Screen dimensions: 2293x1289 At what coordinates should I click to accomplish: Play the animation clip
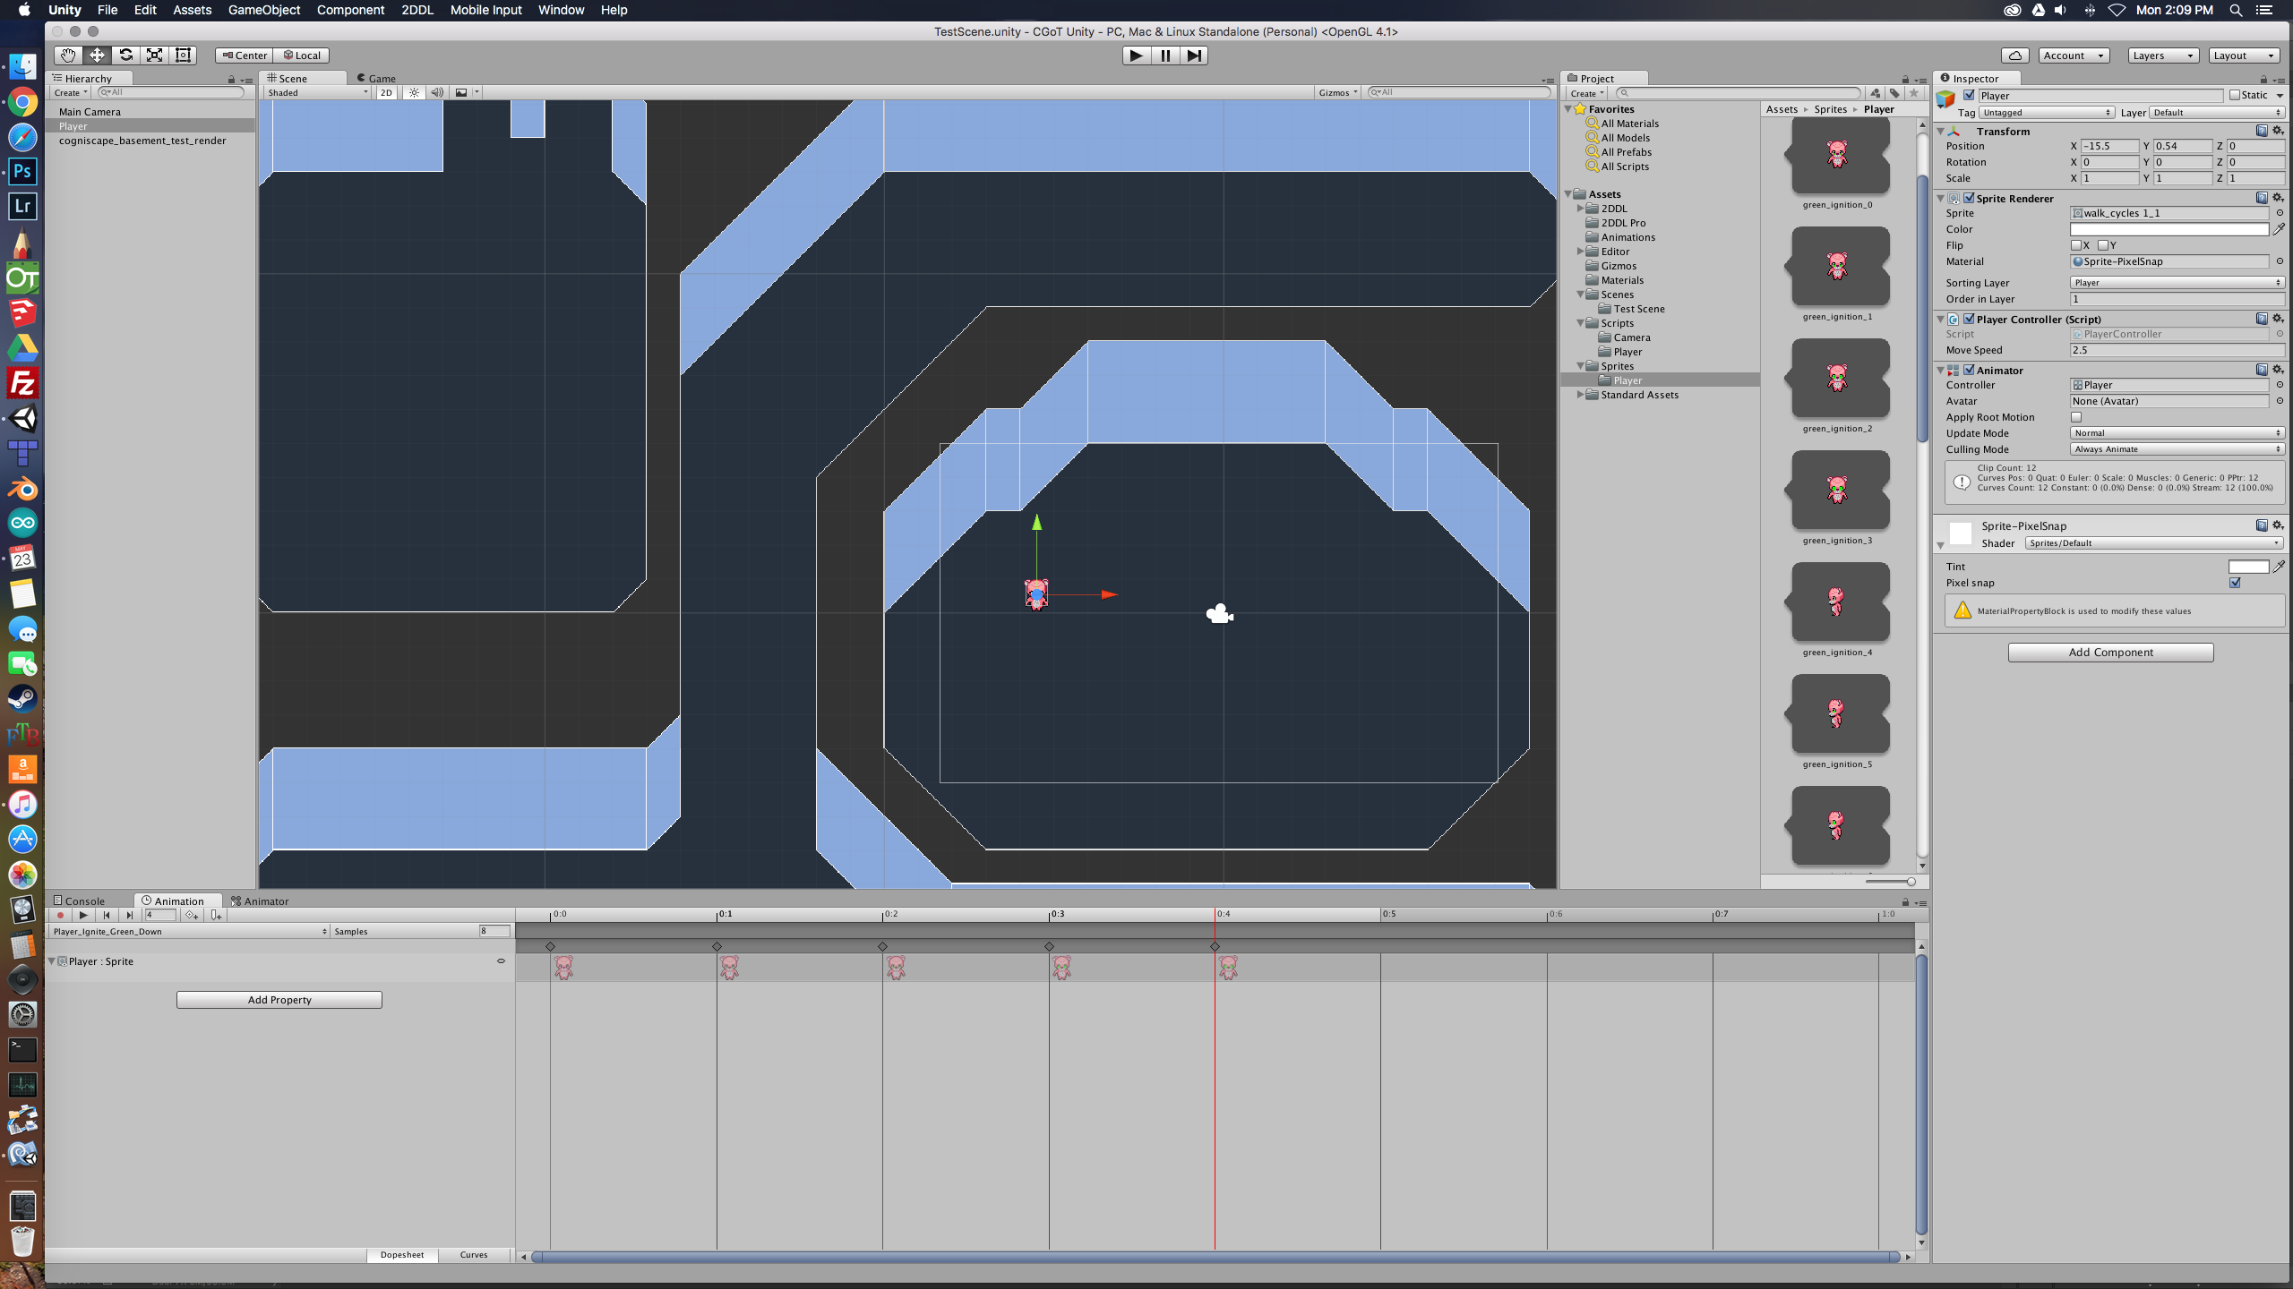(83, 915)
